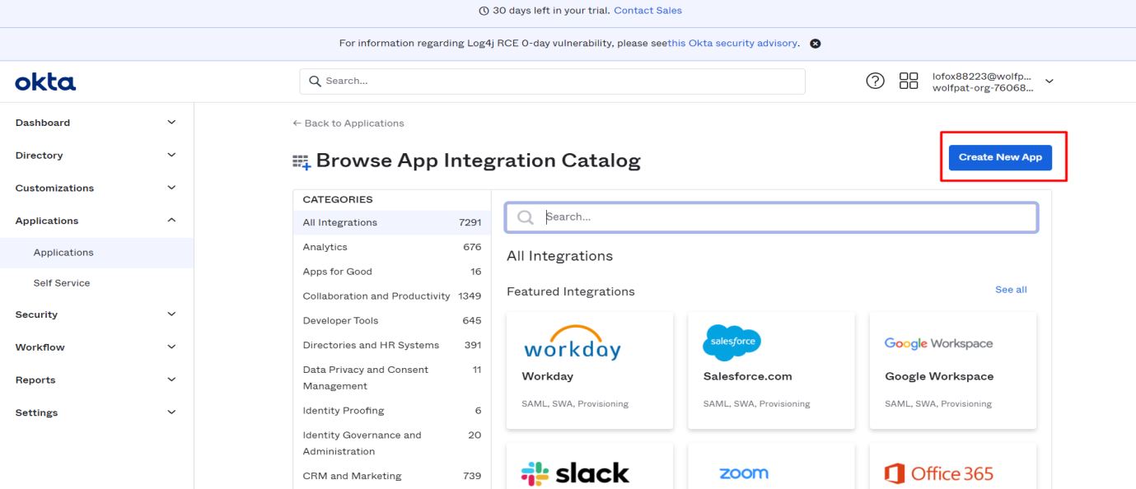Focus the top global search field
The width and height of the screenshot is (1136, 489).
(552, 81)
